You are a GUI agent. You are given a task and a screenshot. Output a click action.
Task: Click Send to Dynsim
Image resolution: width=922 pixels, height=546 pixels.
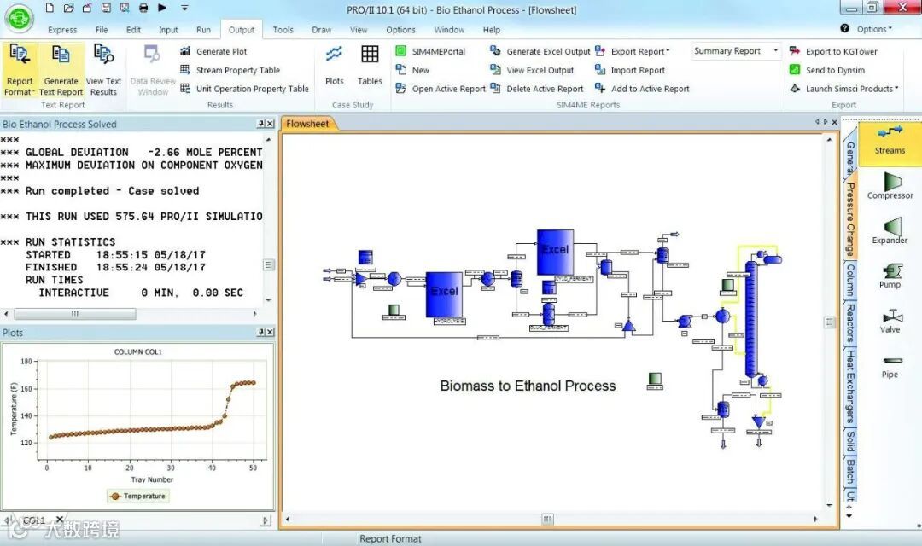[826, 70]
